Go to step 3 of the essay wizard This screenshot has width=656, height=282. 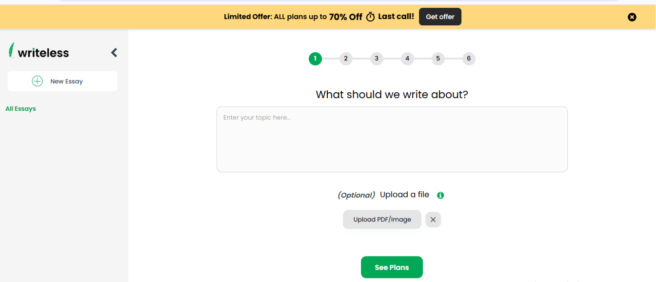pyautogui.click(x=377, y=59)
